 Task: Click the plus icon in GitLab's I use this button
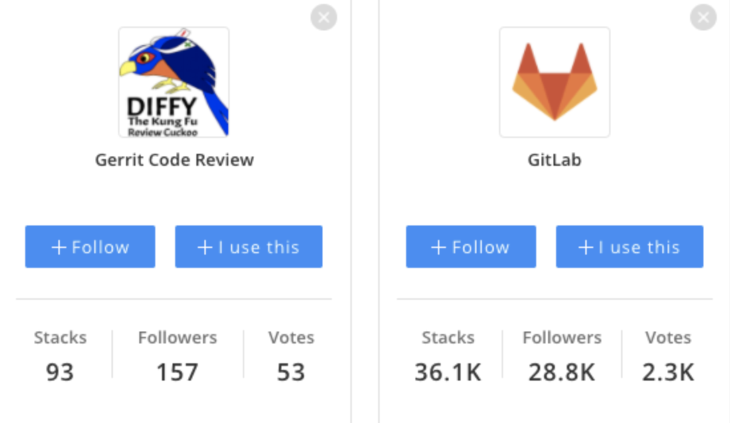tap(585, 247)
